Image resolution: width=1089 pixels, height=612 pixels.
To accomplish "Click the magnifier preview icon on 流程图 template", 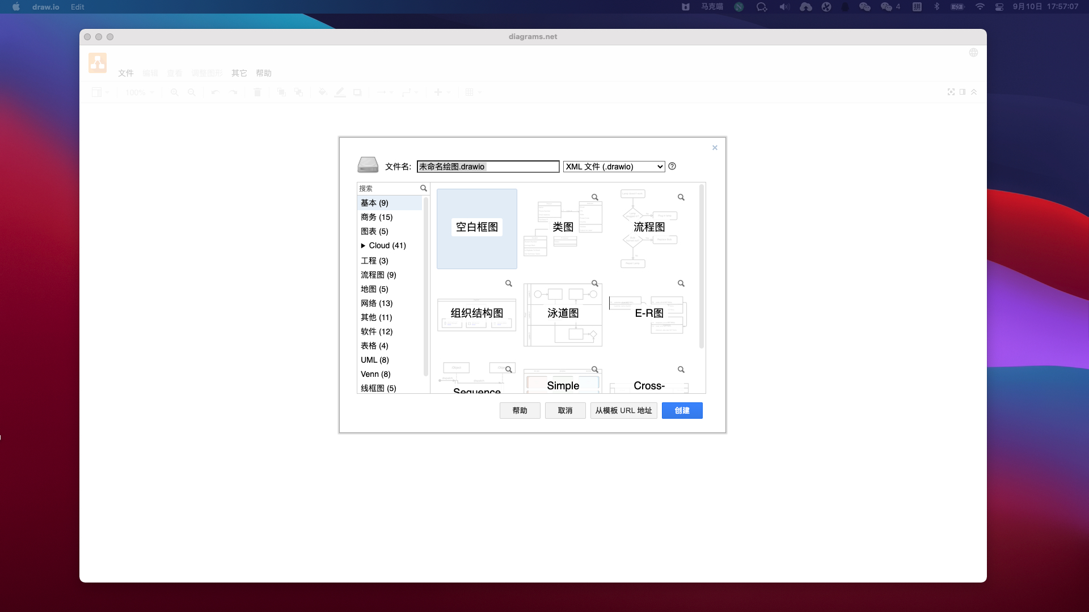I will pos(681,197).
